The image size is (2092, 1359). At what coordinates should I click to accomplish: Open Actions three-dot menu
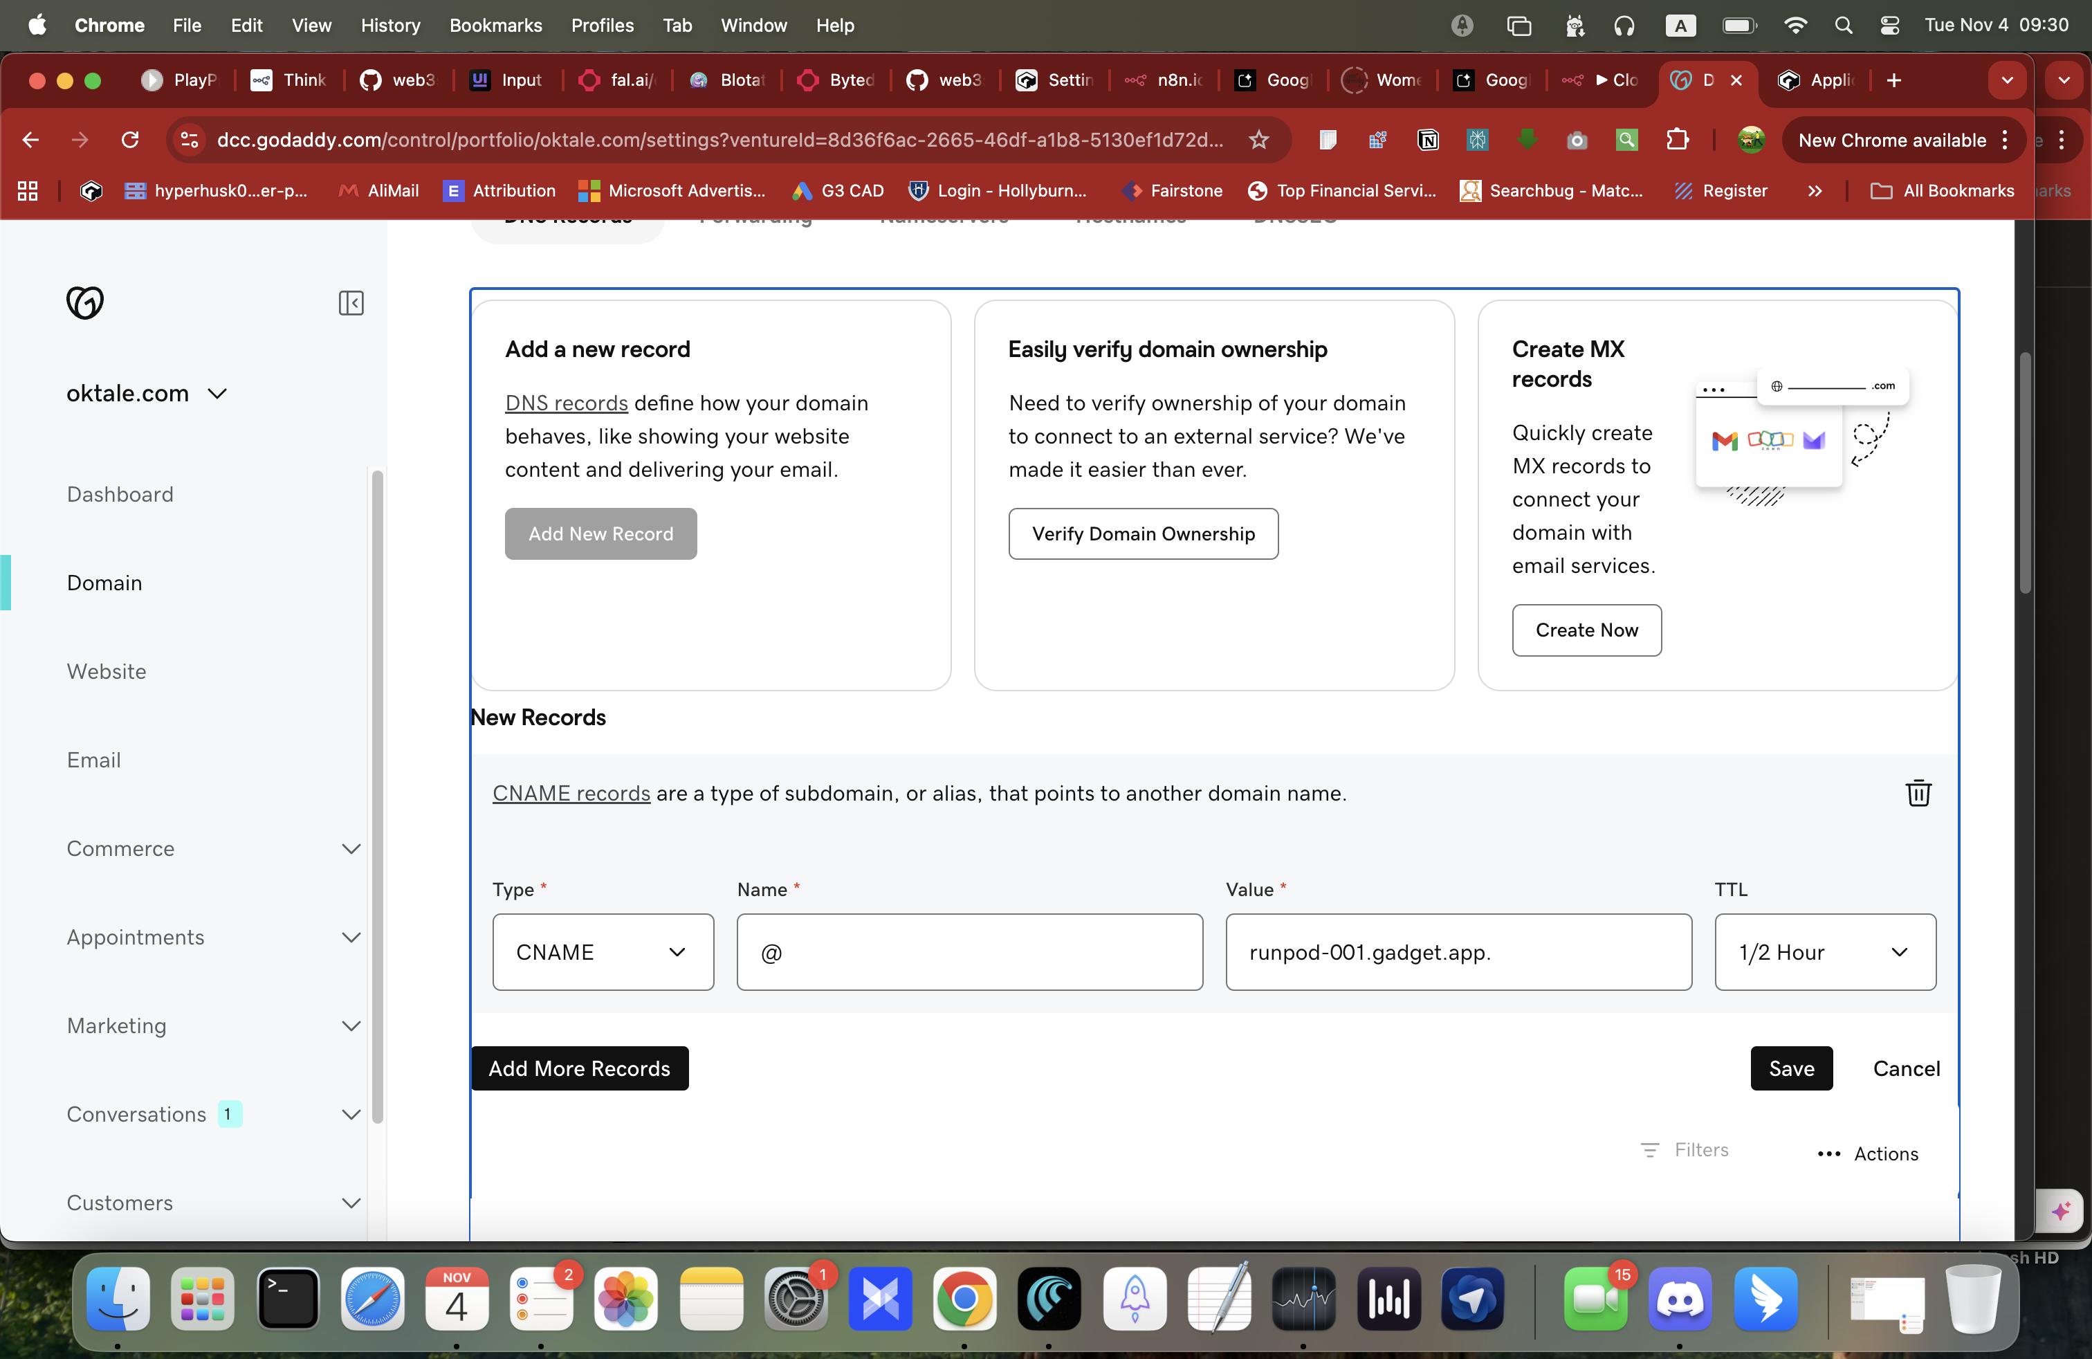click(1828, 1153)
